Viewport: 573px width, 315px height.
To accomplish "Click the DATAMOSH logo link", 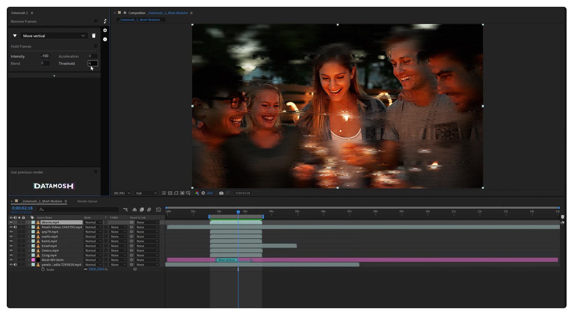I will pos(54,186).
